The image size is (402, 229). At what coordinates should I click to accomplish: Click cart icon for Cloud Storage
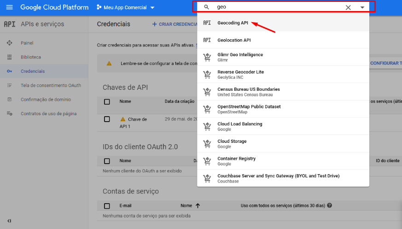click(207, 144)
